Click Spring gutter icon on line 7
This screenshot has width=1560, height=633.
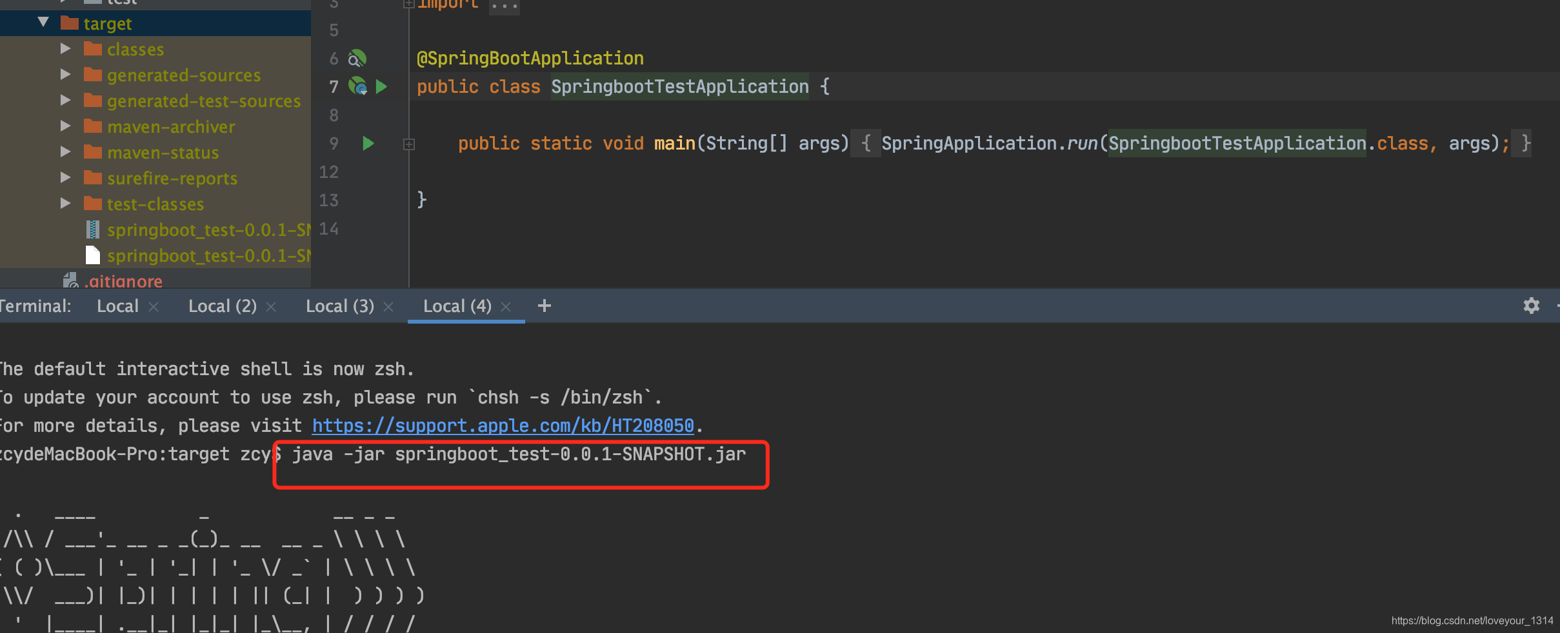[x=357, y=86]
